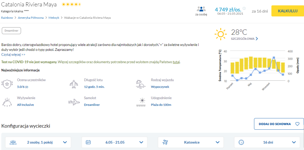Image resolution: width=304 pixels, height=150 pixels.
Task: Open the '2 osoby, 1 pokój' dropdown
Action: (38, 142)
